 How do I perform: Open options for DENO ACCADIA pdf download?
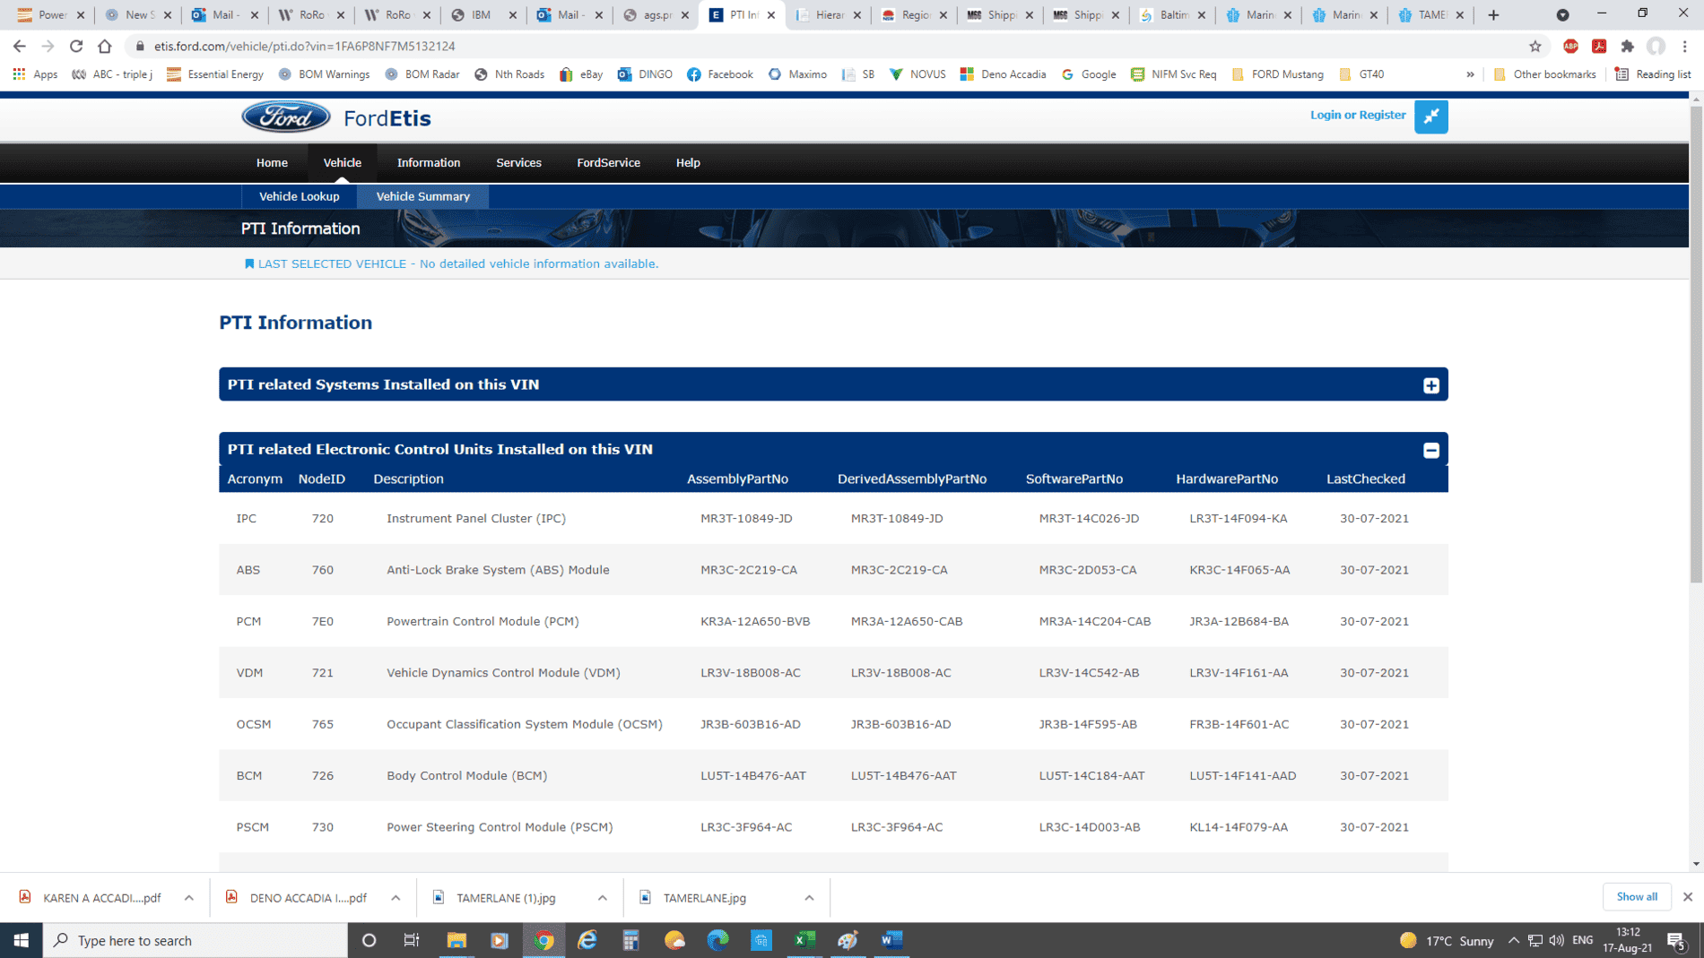pos(396,898)
